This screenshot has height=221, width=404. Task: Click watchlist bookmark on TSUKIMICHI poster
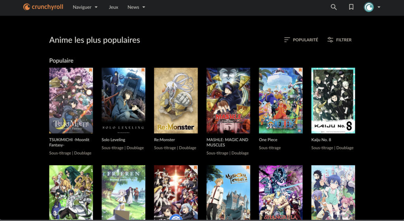pos(90,70)
